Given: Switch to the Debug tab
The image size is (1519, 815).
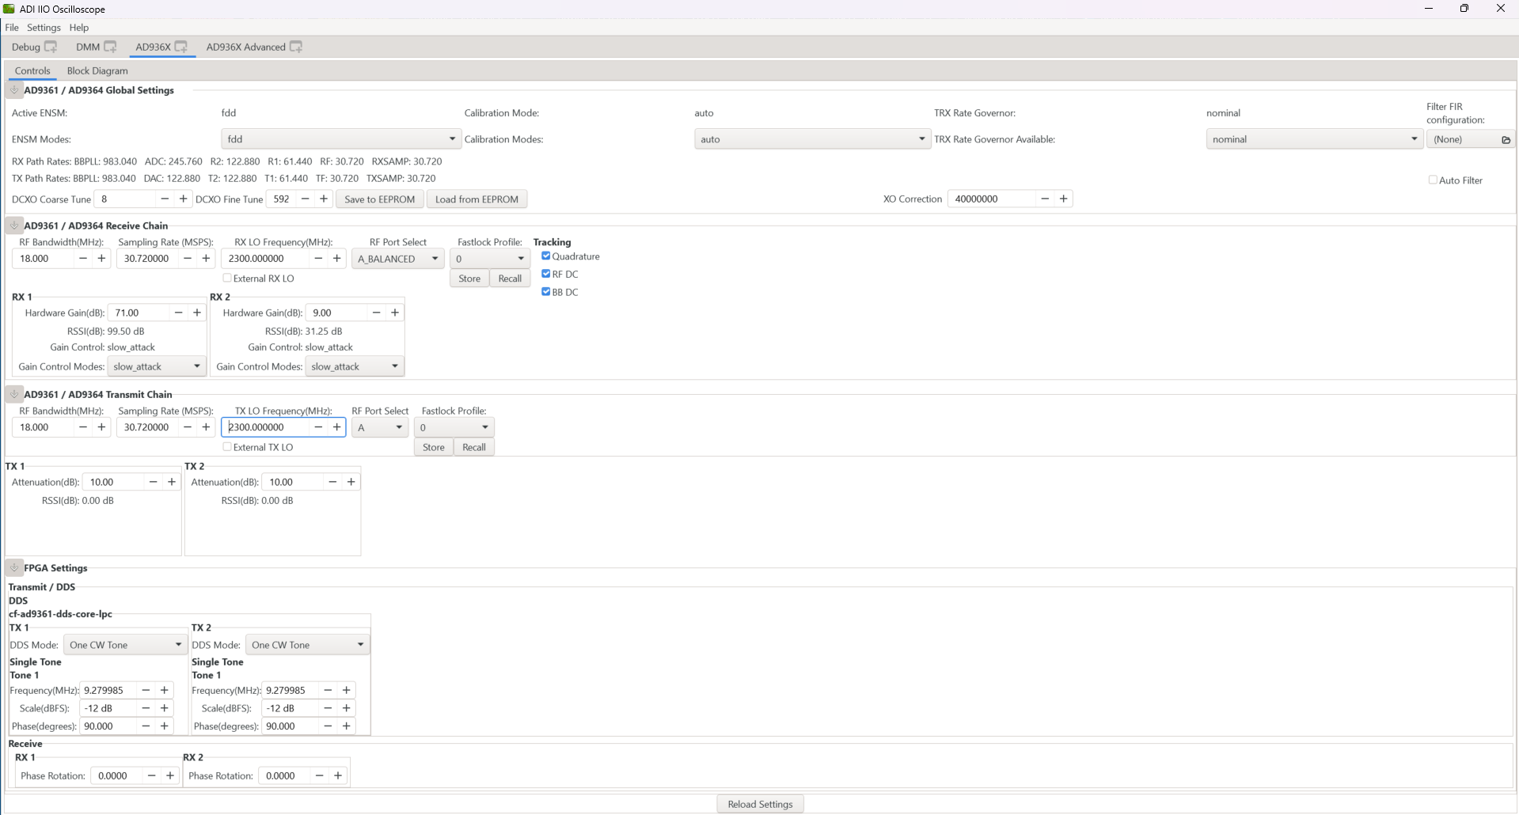Looking at the screenshot, I should [26, 47].
